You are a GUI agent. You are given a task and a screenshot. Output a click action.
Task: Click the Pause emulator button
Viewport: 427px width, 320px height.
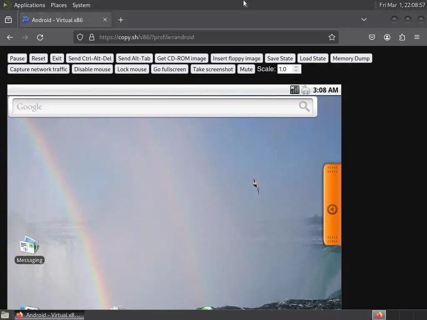click(x=17, y=58)
